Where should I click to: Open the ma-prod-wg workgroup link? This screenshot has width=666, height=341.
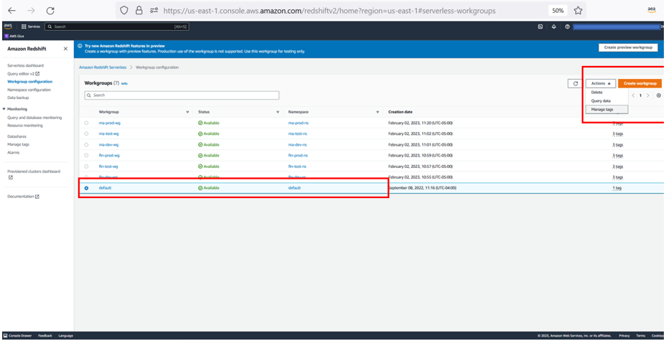pyautogui.click(x=110, y=123)
